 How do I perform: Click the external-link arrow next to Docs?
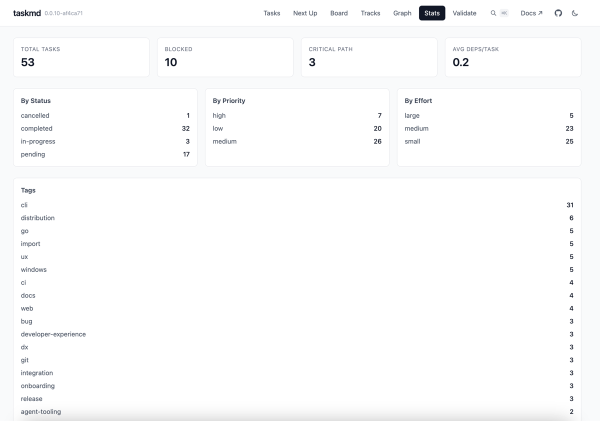tap(541, 12)
